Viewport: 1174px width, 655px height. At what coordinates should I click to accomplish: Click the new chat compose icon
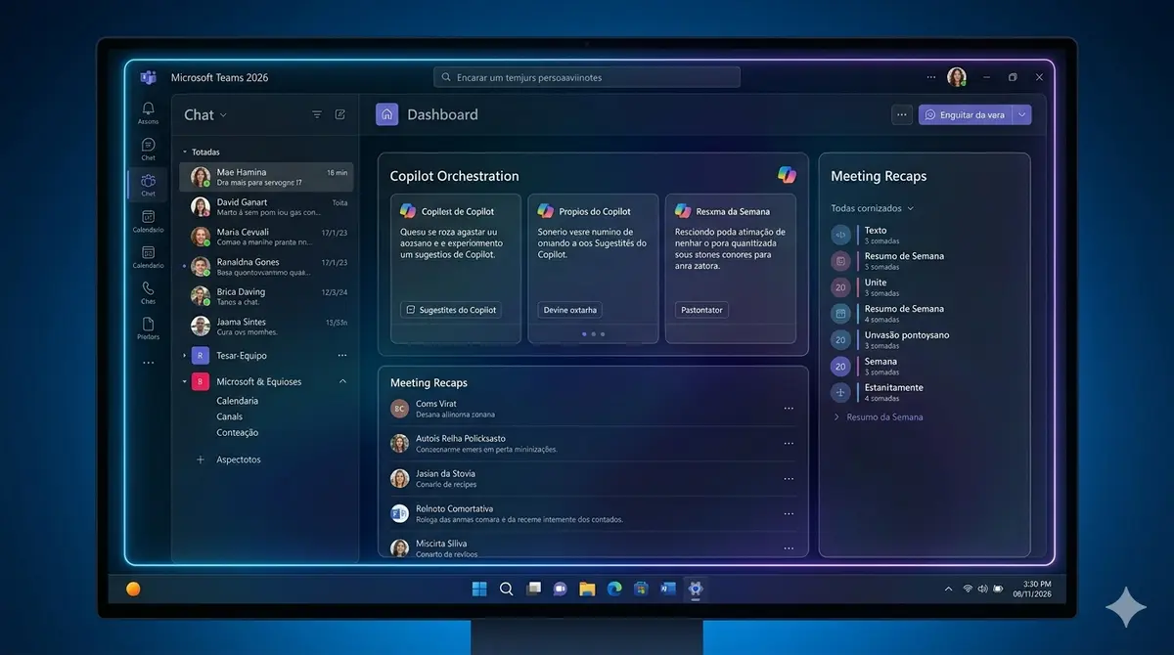(340, 114)
